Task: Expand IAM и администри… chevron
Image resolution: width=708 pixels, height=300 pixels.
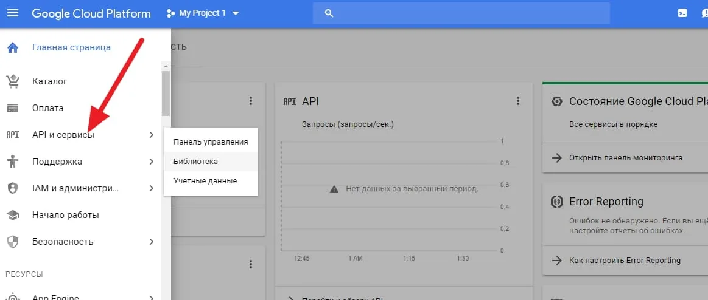Action: click(152, 188)
